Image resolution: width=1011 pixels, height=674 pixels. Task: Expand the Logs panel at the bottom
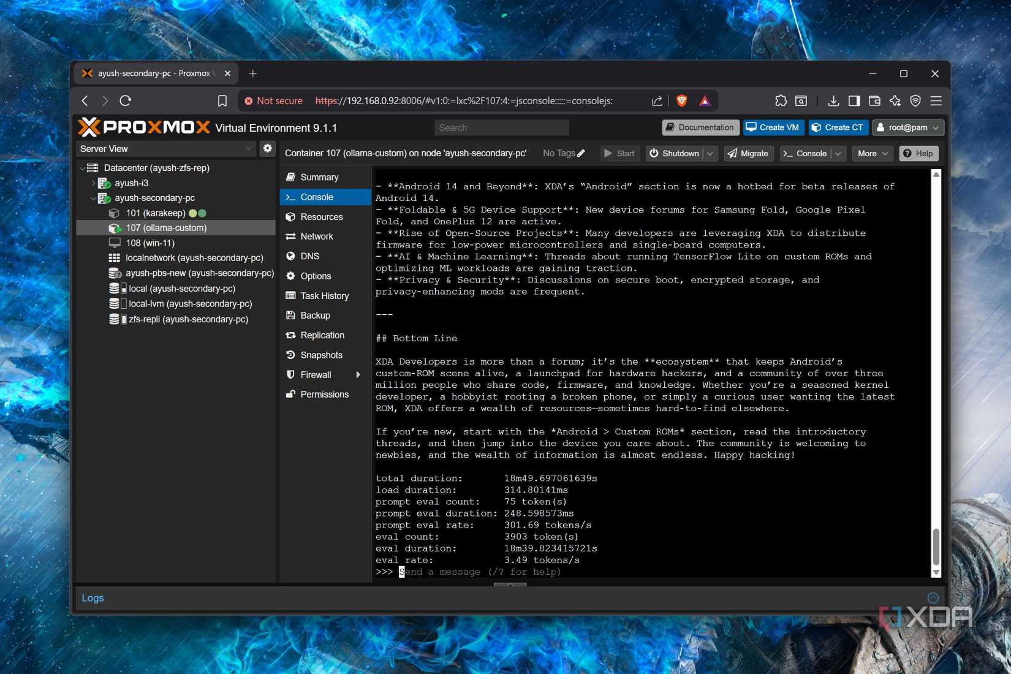pos(933,598)
